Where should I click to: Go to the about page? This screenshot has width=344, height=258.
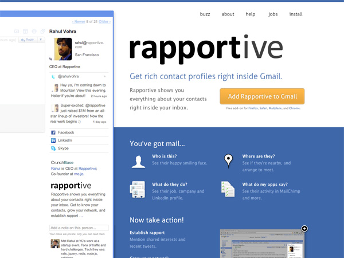point(228,14)
